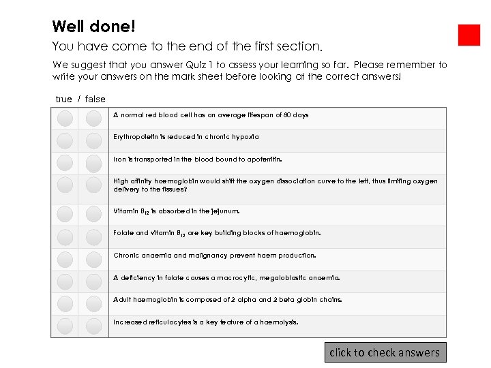Pick true for folate building blocks statement
Viewport: 491px width, 368px height.
pos(65,237)
